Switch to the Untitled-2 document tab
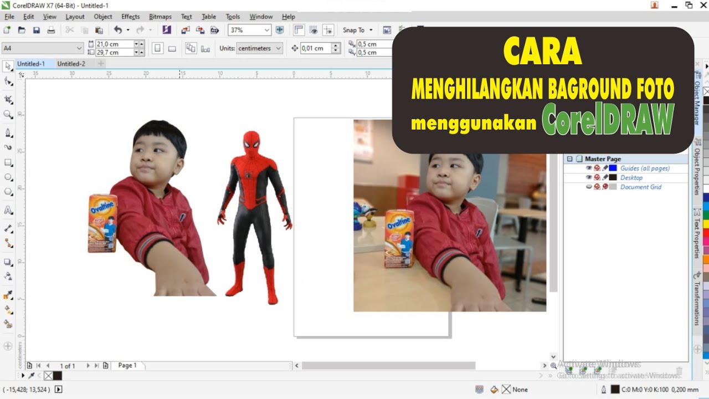Image resolution: width=709 pixels, height=399 pixels. point(71,64)
